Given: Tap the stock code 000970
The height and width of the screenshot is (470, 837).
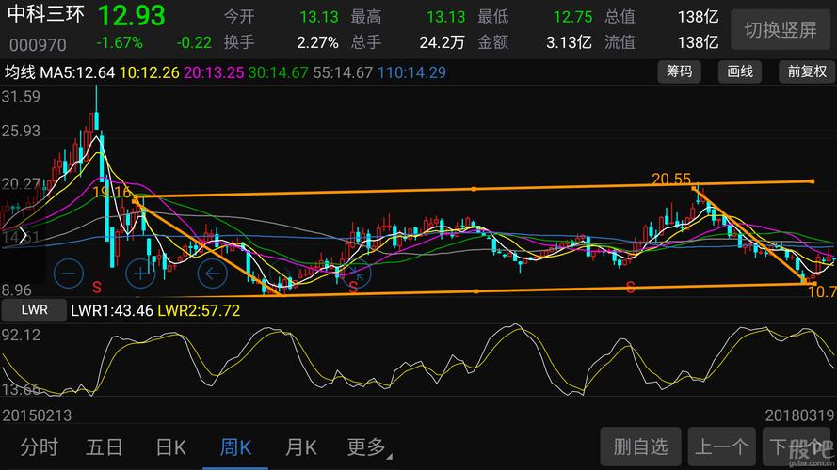Looking at the screenshot, I should [x=38, y=45].
